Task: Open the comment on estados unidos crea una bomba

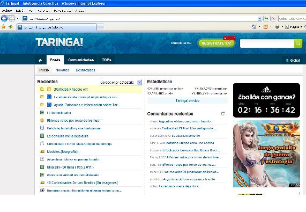Action: 190,143
